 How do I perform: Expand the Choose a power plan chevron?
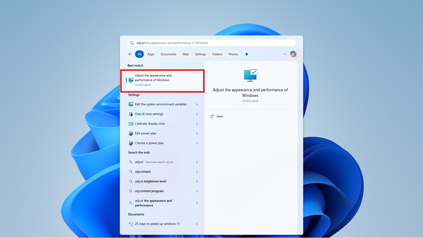pos(197,143)
